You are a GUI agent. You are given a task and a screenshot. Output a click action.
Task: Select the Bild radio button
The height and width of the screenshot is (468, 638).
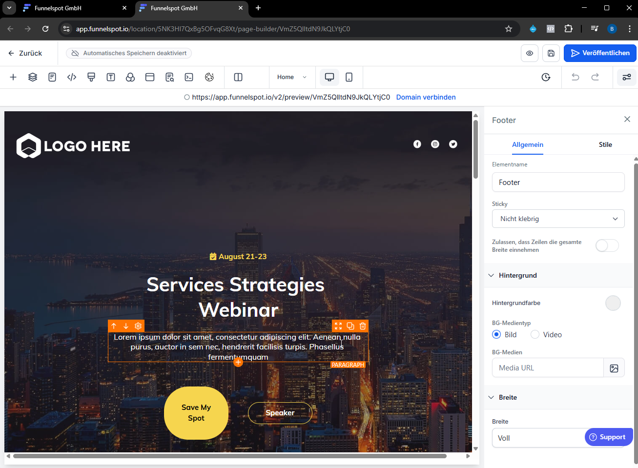(496, 334)
